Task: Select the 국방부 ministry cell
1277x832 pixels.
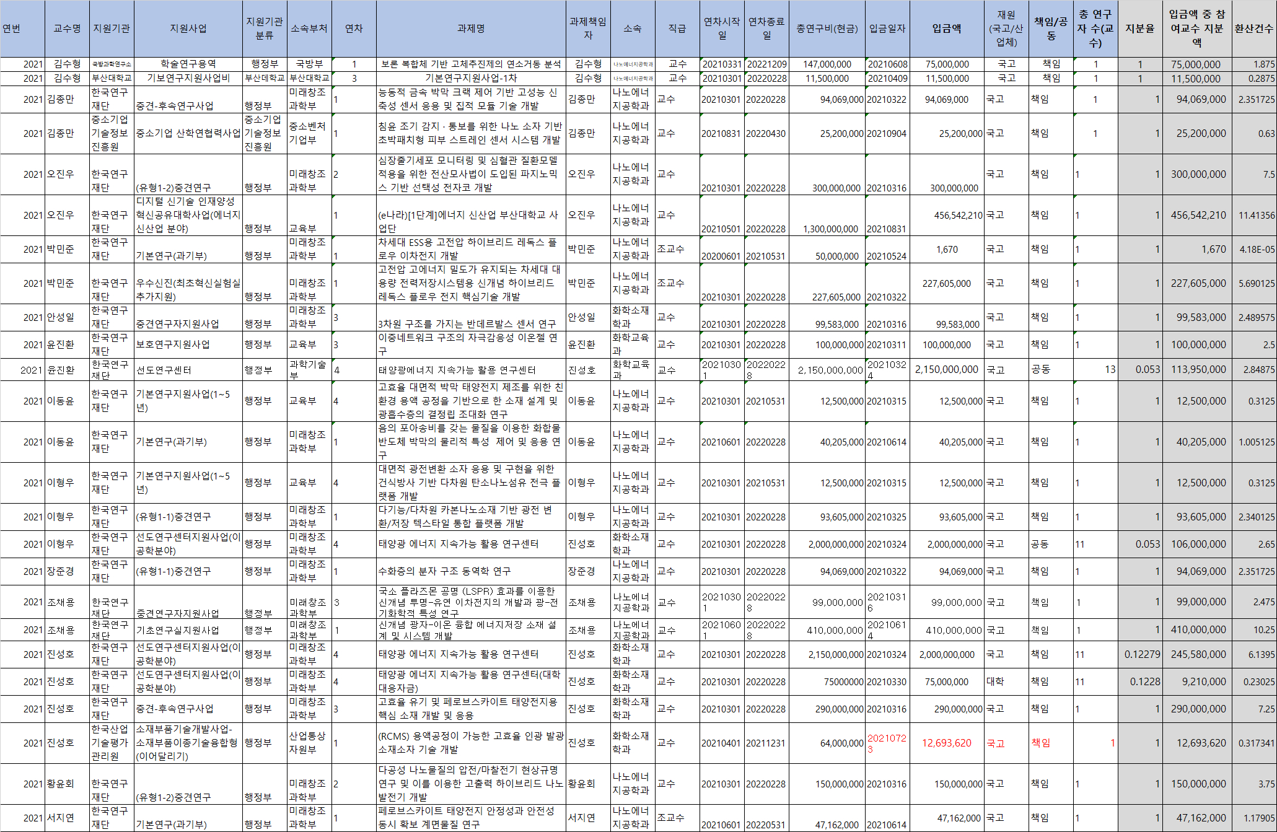Action: point(309,64)
